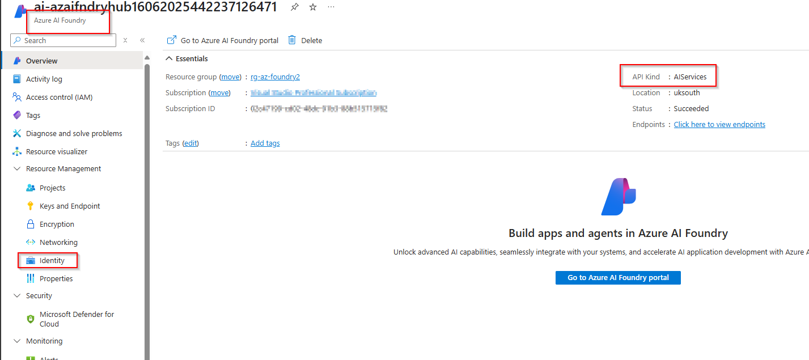This screenshot has width=809, height=360.
Task: Click the Resource visualizer icon
Action: coord(17,151)
